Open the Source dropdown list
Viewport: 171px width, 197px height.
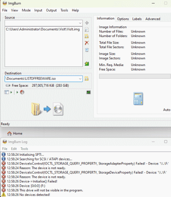(x=80, y=23)
